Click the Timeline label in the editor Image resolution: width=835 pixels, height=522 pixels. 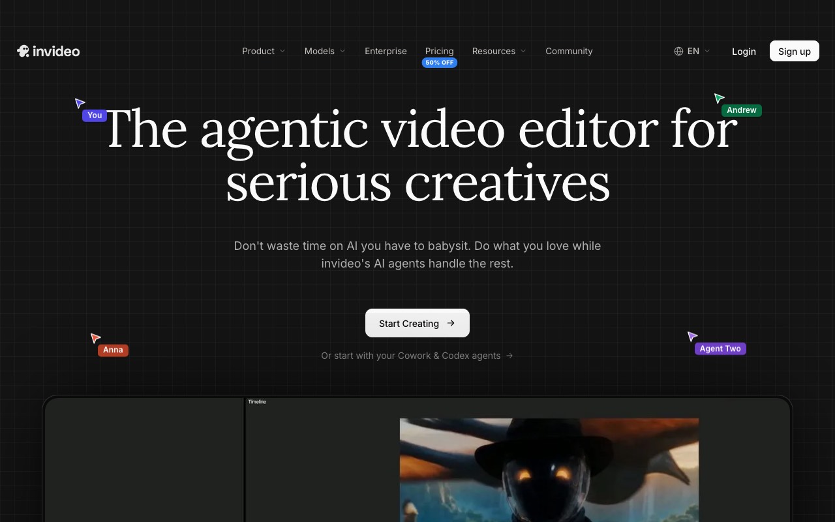[257, 402]
